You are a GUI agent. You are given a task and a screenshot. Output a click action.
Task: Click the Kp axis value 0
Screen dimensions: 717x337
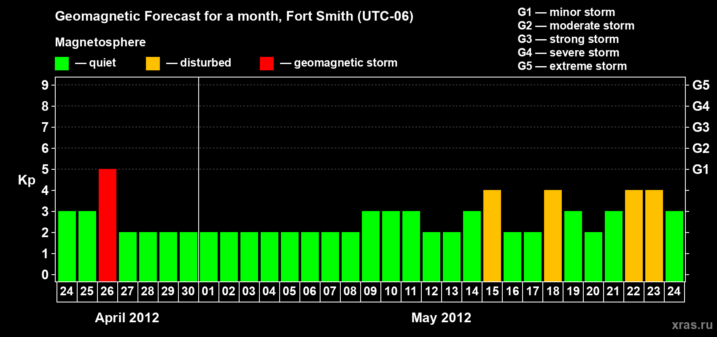pyautogui.click(x=45, y=275)
